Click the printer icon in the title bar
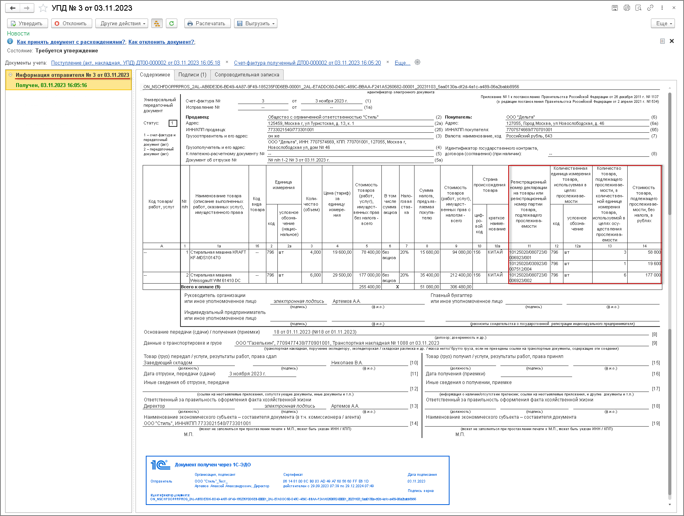The width and height of the screenshot is (684, 516). [626, 8]
